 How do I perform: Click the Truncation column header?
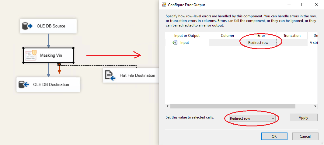[x=292, y=36]
